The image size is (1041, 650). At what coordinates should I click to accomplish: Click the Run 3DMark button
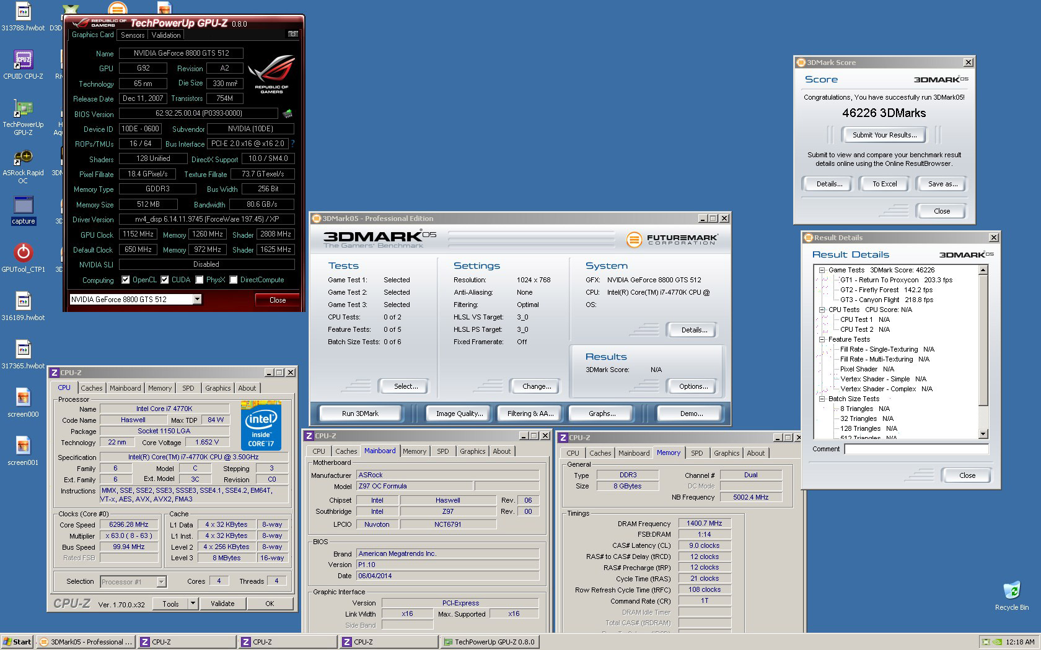360,414
